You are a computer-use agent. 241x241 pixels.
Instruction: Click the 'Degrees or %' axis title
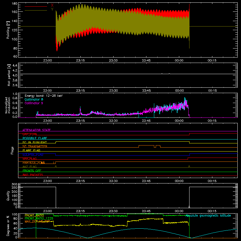8,226
